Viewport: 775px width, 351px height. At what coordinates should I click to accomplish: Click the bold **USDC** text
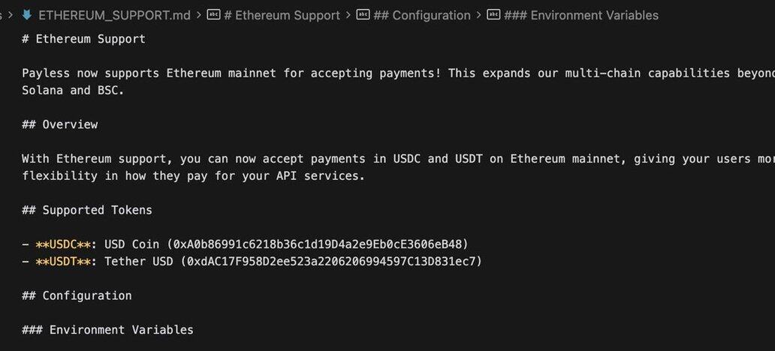coord(63,244)
